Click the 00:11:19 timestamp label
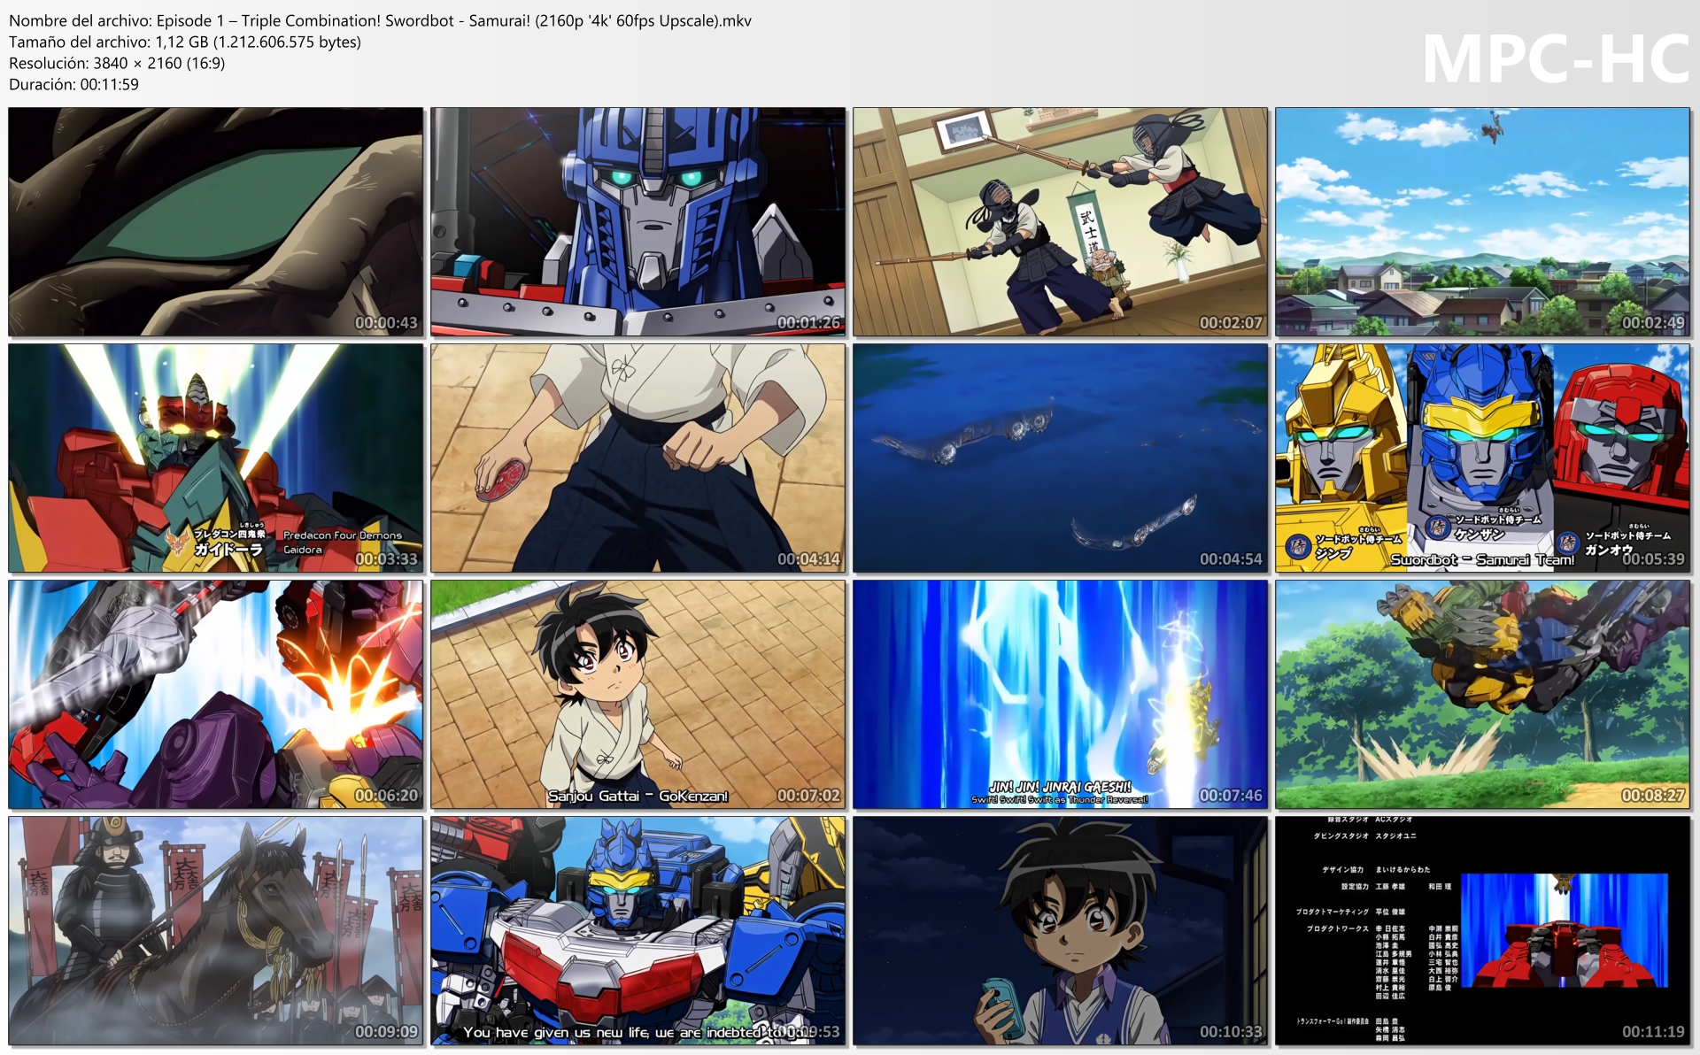This screenshot has width=1700, height=1055. click(x=1653, y=1032)
